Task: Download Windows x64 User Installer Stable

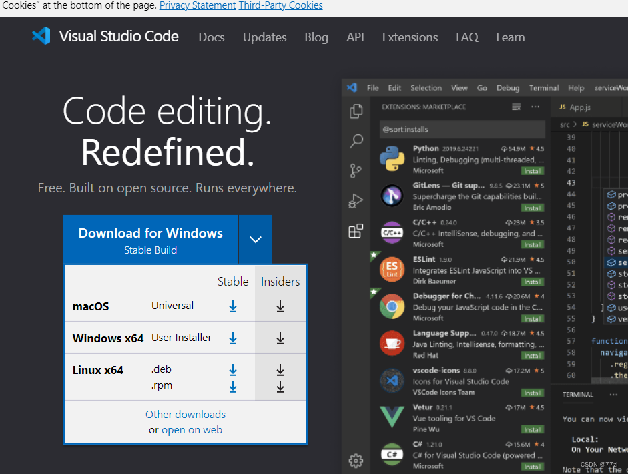Action: pyautogui.click(x=233, y=338)
